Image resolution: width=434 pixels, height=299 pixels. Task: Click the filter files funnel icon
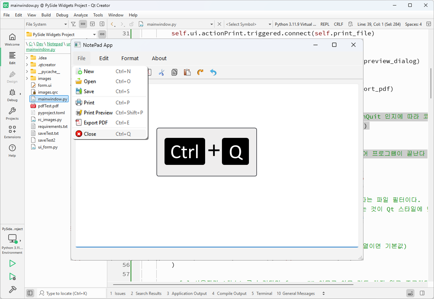point(73,24)
